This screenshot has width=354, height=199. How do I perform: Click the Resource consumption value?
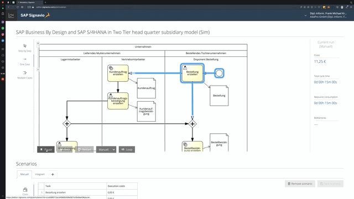click(x=325, y=103)
